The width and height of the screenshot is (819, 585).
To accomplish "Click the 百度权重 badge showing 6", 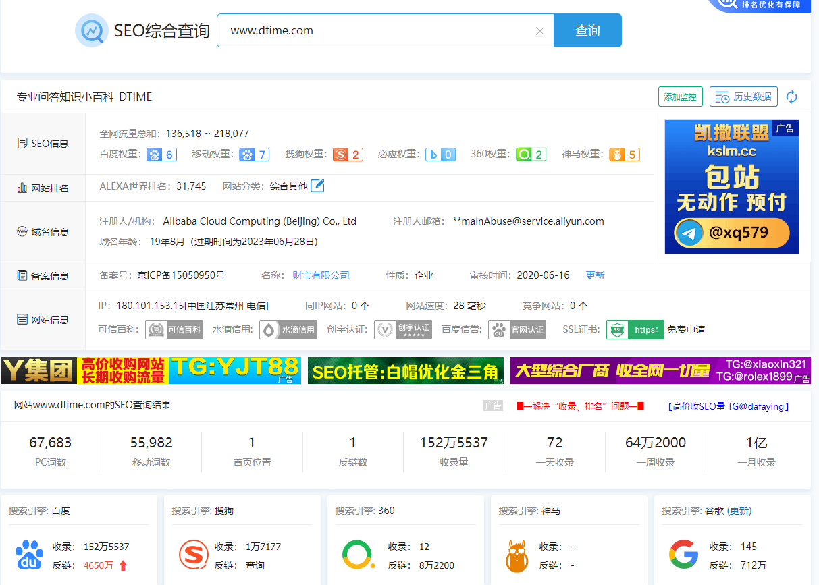I will pos(162,155).
